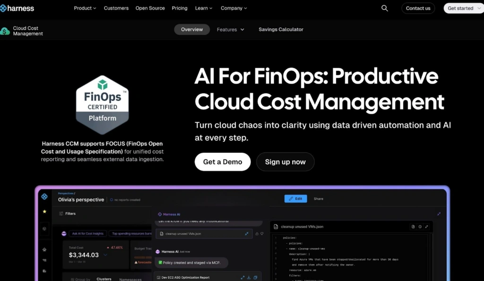Click the star favorites icon in dashboard sidebar

44,212
